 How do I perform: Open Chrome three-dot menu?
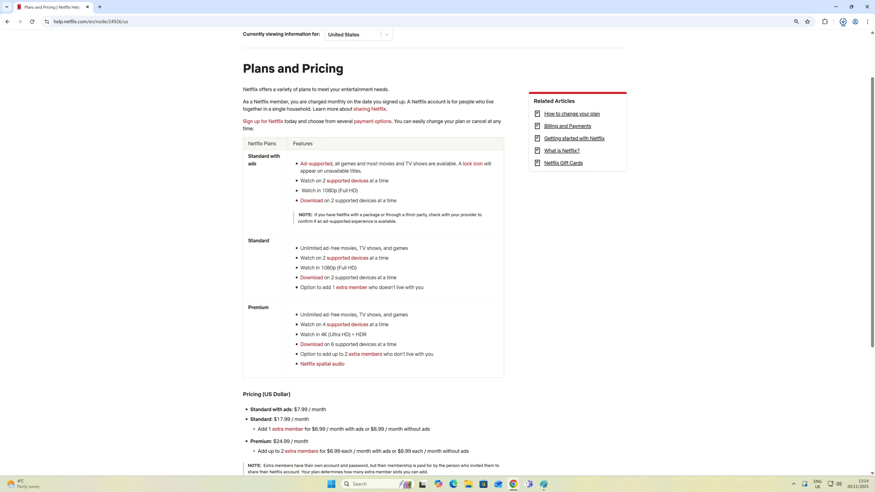[x=867, y=22]
